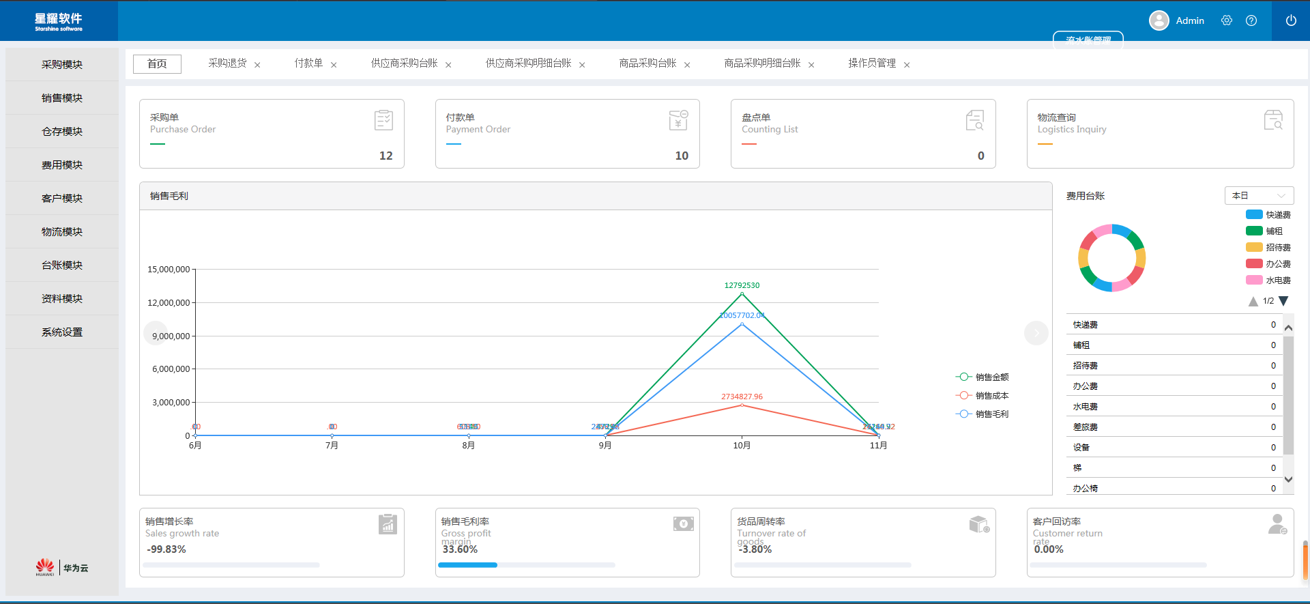Click the Logistics Inquiry card icon
1310x604 pixels.
click(1273, 120)
